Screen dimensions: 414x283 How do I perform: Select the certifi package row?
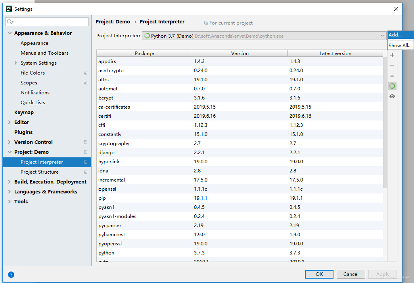240,116
